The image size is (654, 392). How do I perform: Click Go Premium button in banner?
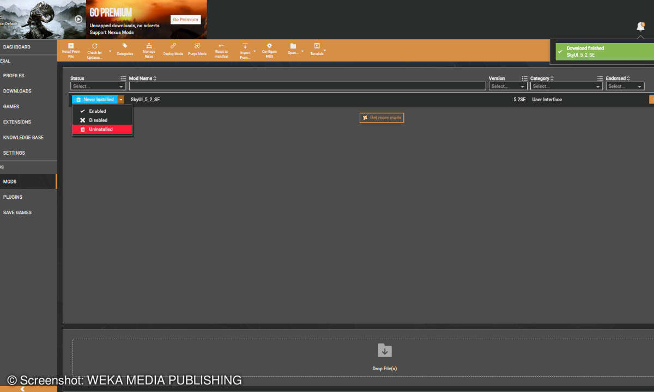pyautogui.click(x=186, y=20)
